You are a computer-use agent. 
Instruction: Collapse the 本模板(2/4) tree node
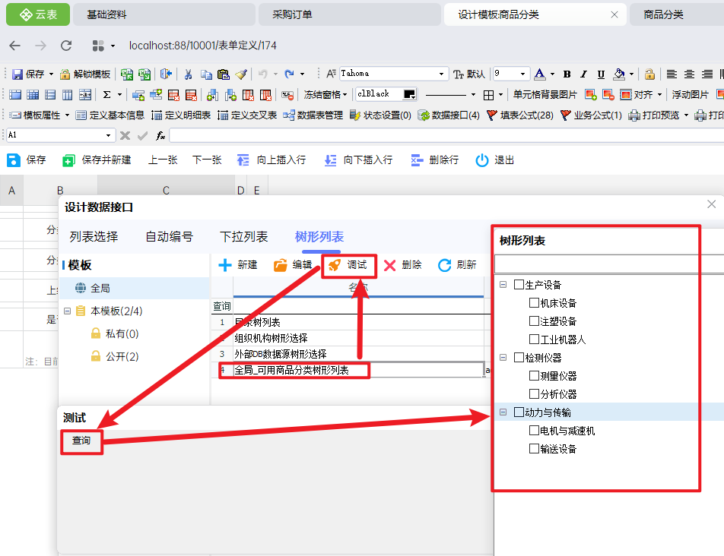point(68,311)
